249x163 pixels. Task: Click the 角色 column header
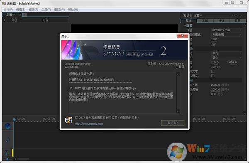[14, 20]
